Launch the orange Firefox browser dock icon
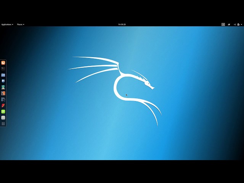The height and width of the screenshot is (183, 244). point(3,63)
